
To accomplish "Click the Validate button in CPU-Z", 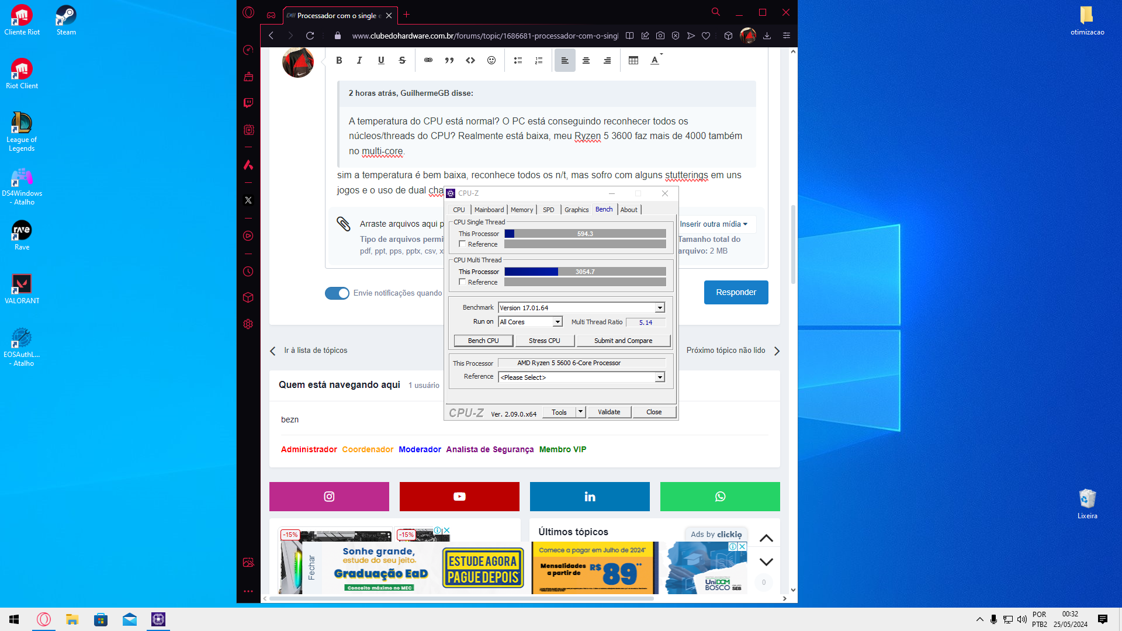I will pos(609,412).
